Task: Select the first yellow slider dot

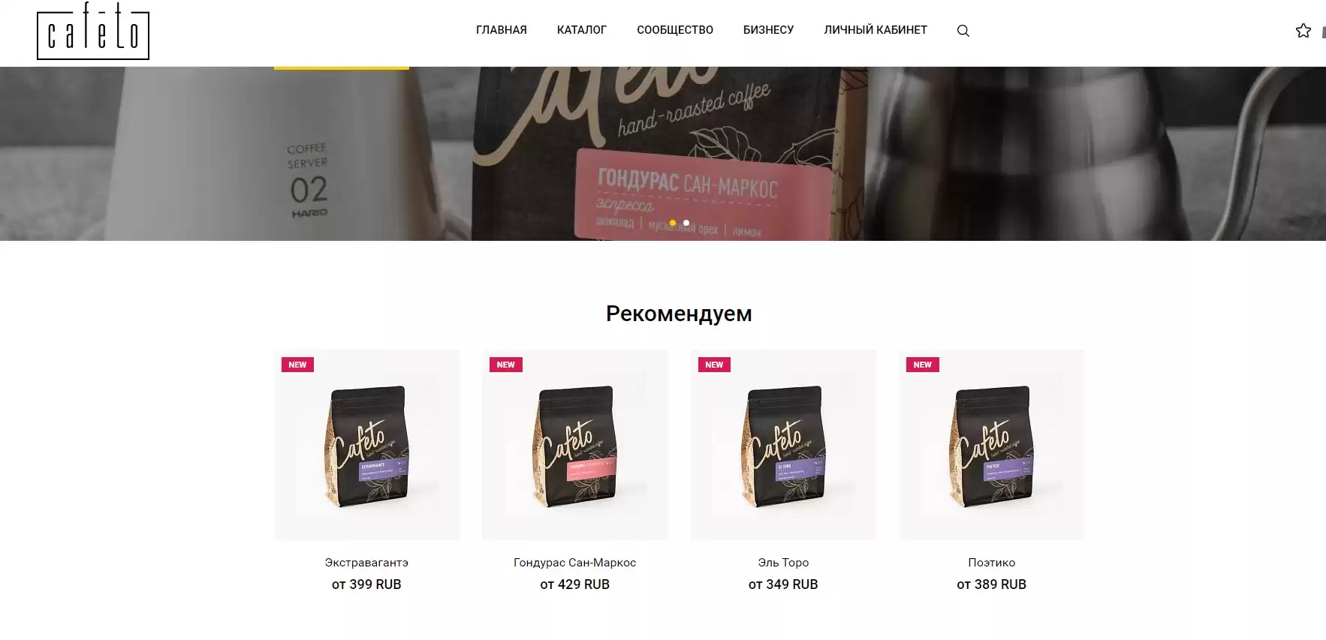Action: click(x=673, y=223)
